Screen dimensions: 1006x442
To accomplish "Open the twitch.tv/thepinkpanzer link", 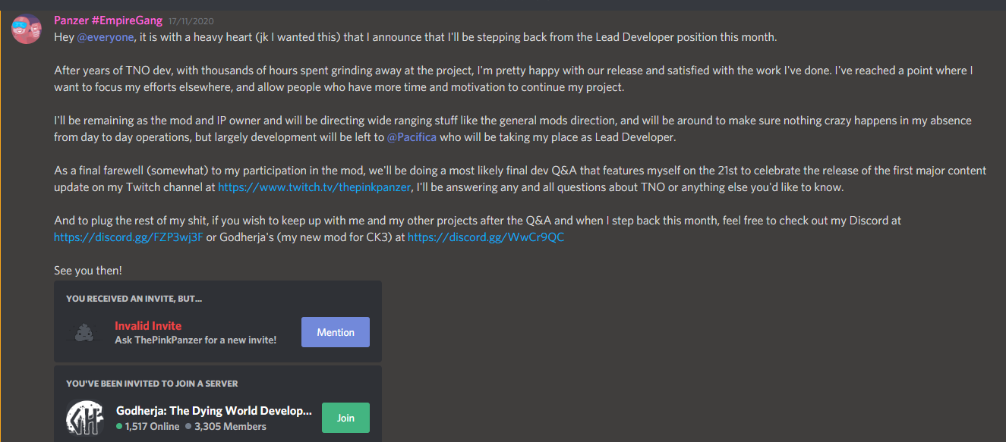I will point(315,187).
